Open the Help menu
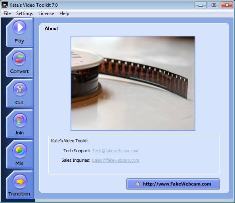 point(64,13)
